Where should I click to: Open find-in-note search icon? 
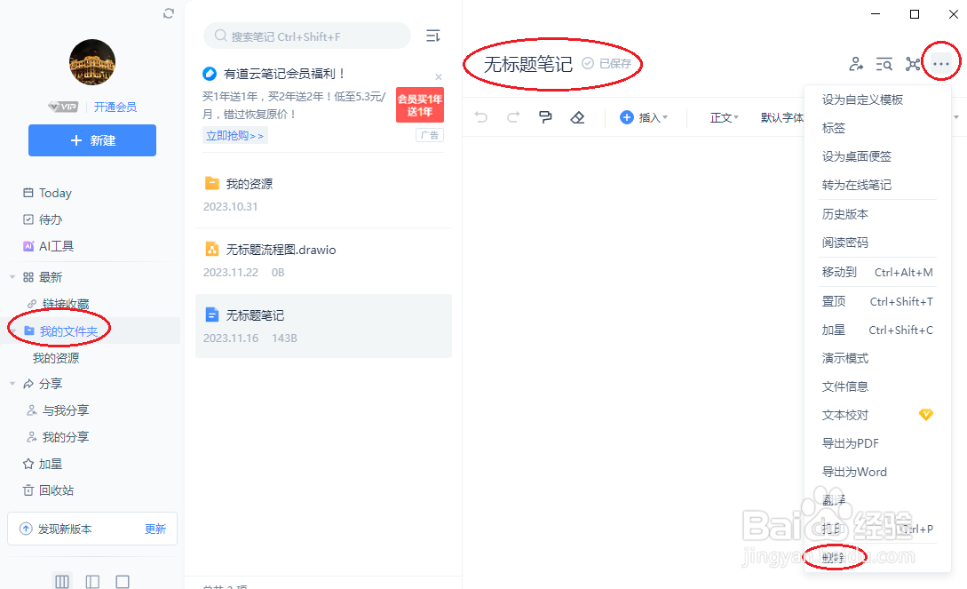tap(884, 64)
